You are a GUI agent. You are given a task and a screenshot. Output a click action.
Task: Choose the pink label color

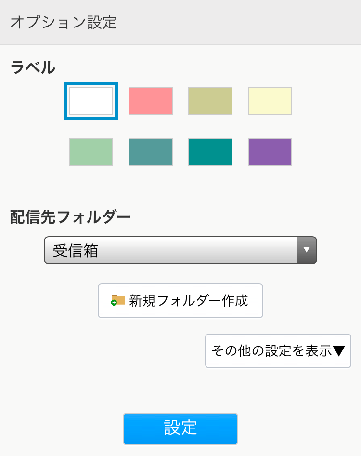tap(151, 101)
